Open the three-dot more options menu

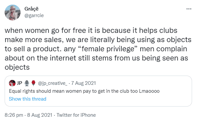[189, 9]
